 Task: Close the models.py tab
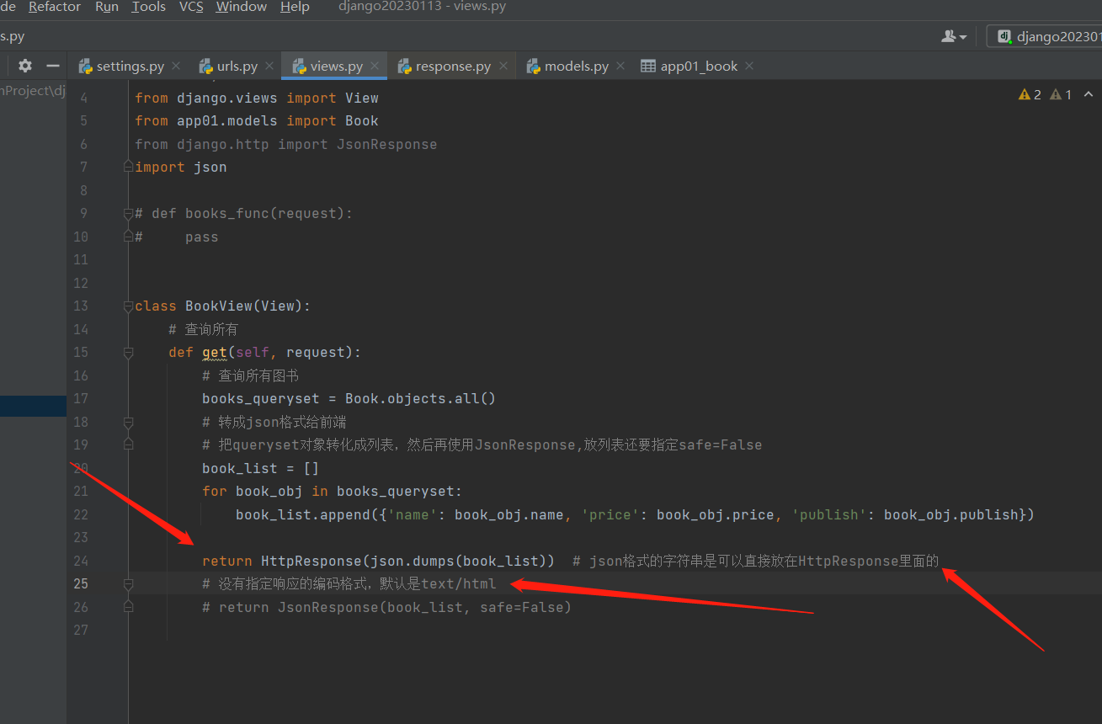pos(620,66)
